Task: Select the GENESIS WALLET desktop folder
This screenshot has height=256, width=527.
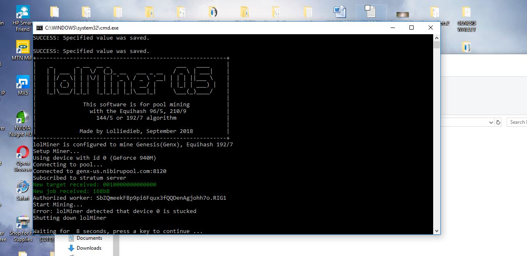Action: tap(466, 19)
